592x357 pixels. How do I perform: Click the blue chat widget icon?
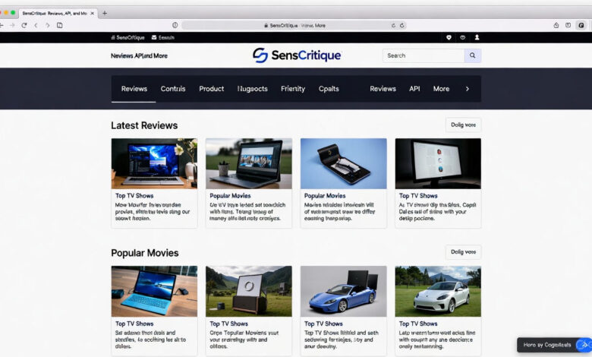point(582,345)
